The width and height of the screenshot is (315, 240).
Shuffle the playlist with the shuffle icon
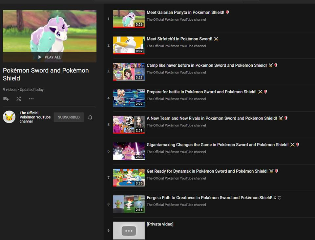point(19,99)
